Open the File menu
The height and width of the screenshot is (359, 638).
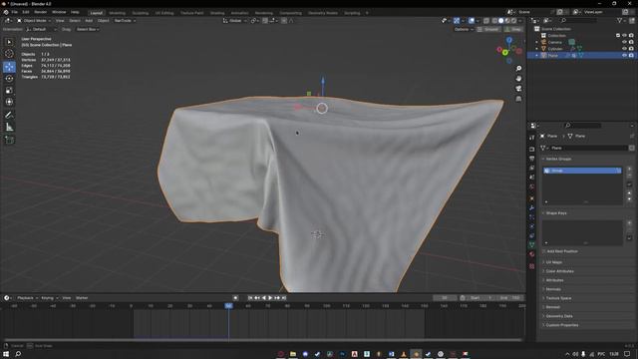coord(14,12)
